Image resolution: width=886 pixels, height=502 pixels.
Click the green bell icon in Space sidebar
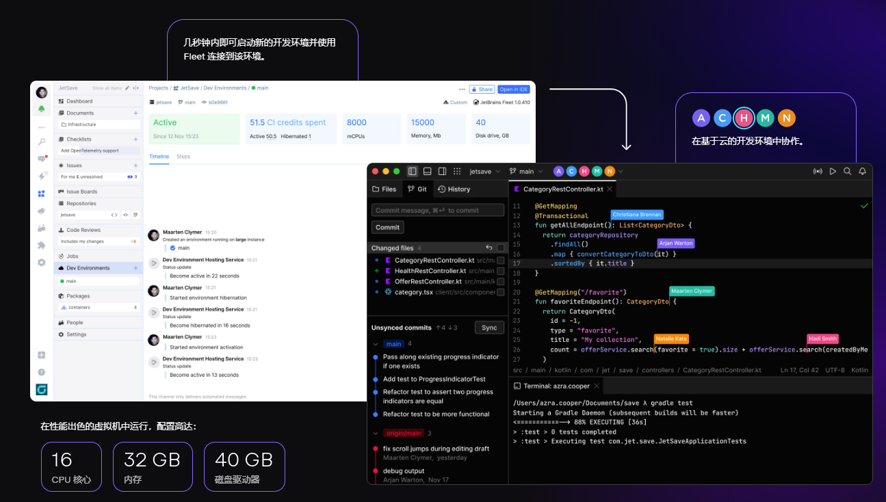click(x=42, y=109)
